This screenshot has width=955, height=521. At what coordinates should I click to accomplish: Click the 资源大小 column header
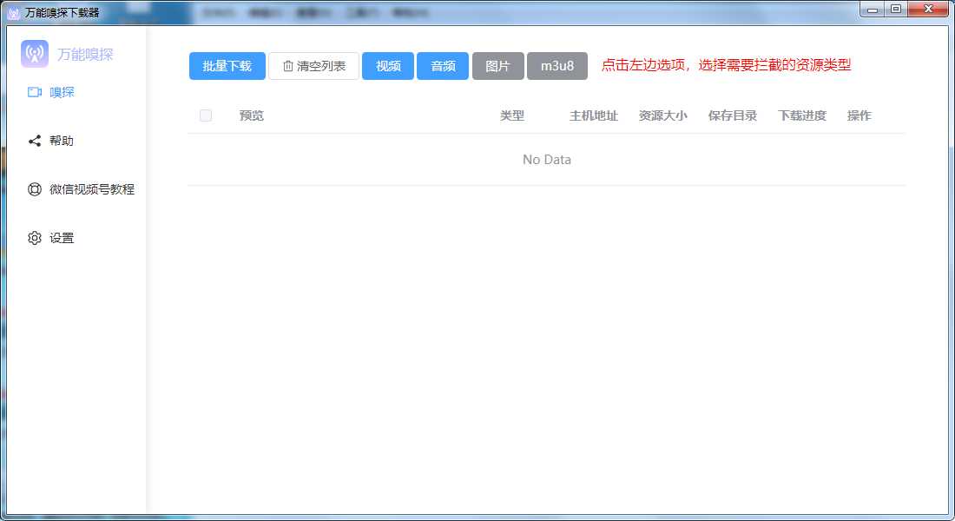click(663, 115)
